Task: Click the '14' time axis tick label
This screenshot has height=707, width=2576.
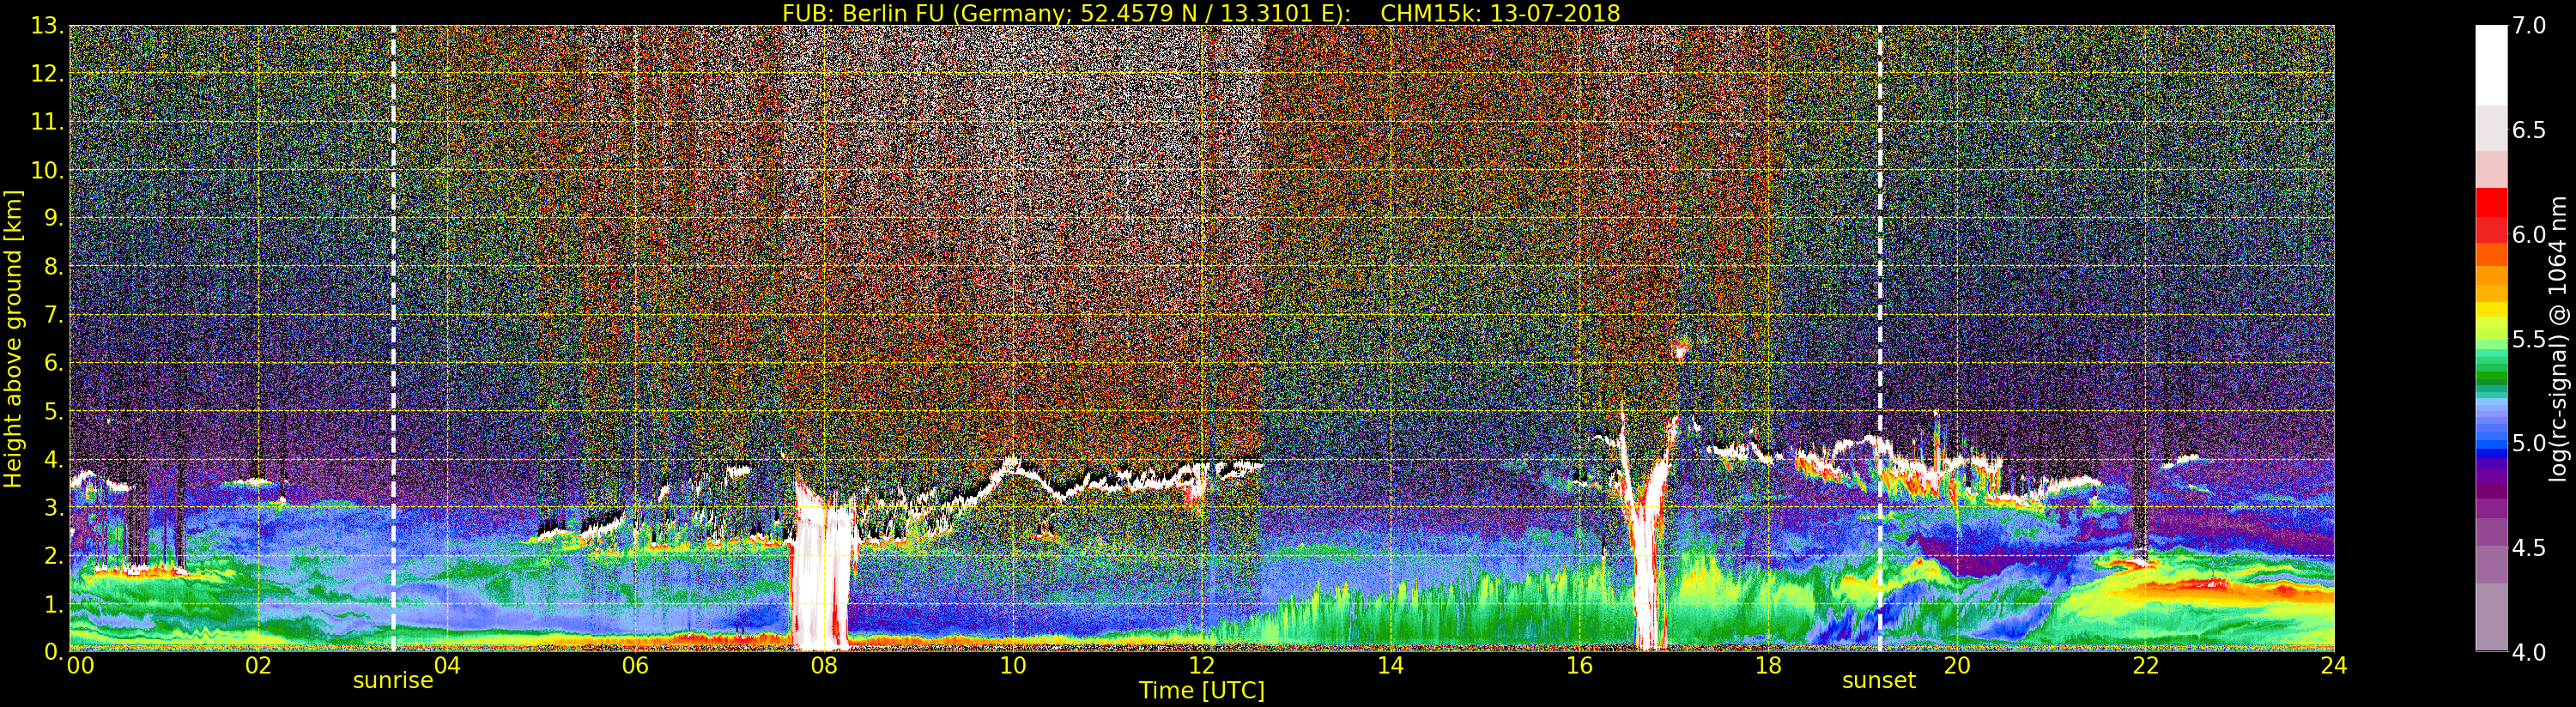Action: (x=1390, y=665)
